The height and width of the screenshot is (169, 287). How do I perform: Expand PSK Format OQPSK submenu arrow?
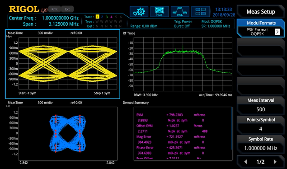tap(278, 32)
